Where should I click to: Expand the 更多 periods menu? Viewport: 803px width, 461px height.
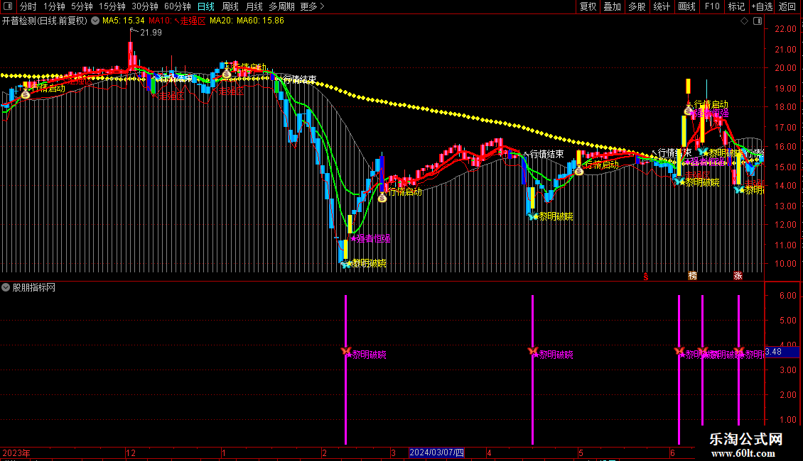tap(313, 6)
